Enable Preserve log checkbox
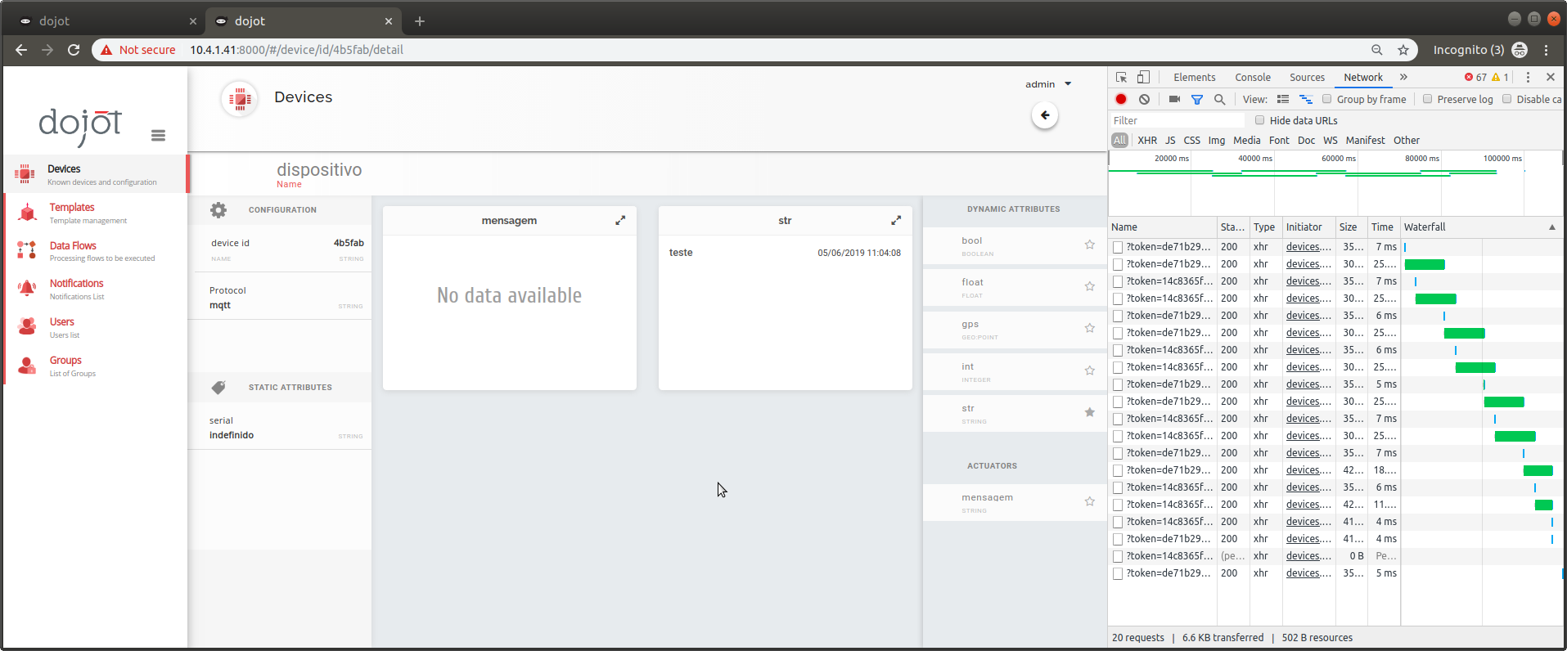 (1428, 99)
